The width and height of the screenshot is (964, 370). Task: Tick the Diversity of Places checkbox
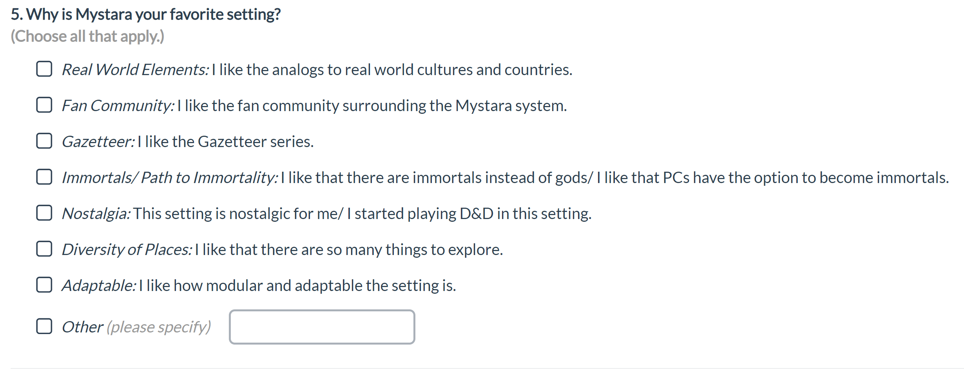click(x=44, y=249)
